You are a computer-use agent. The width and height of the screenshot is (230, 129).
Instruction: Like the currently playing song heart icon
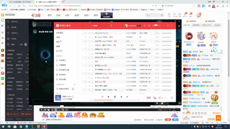(x=73, y=97)
